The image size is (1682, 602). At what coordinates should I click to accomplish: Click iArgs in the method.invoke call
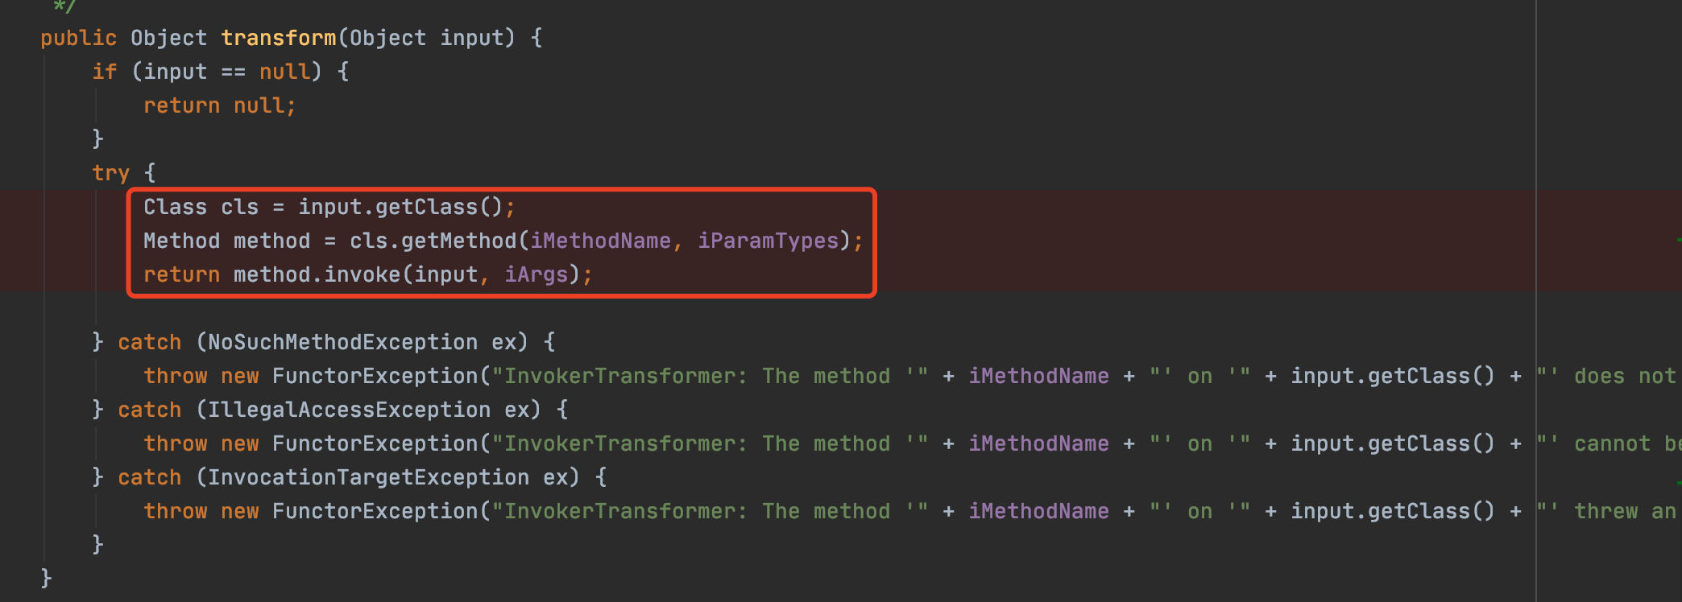pyautogui.click(x=536, y=274)
